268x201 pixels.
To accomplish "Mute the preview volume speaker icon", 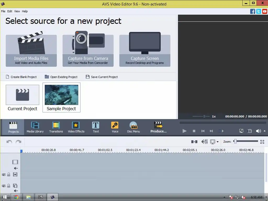I will click(x=258, y=131).
